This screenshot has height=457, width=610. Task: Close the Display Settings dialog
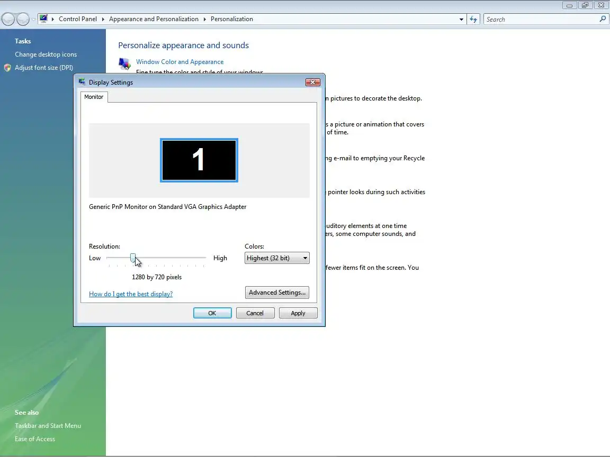point(312,82)
